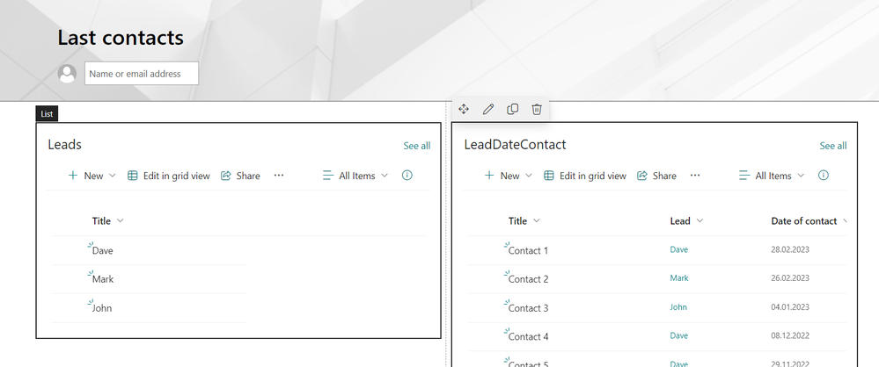
Task: Click the Dave lead link for Contact 1
Action: click(679, 249)
